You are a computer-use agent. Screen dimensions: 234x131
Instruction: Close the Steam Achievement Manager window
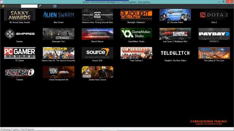pos(230,2)
